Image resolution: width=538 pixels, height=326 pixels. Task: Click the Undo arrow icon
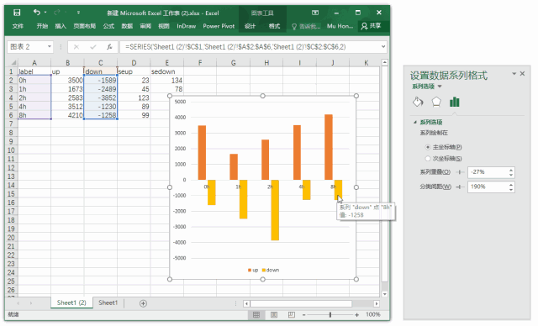[36, 13]
